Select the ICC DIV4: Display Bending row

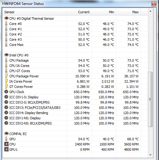point(75,113)
